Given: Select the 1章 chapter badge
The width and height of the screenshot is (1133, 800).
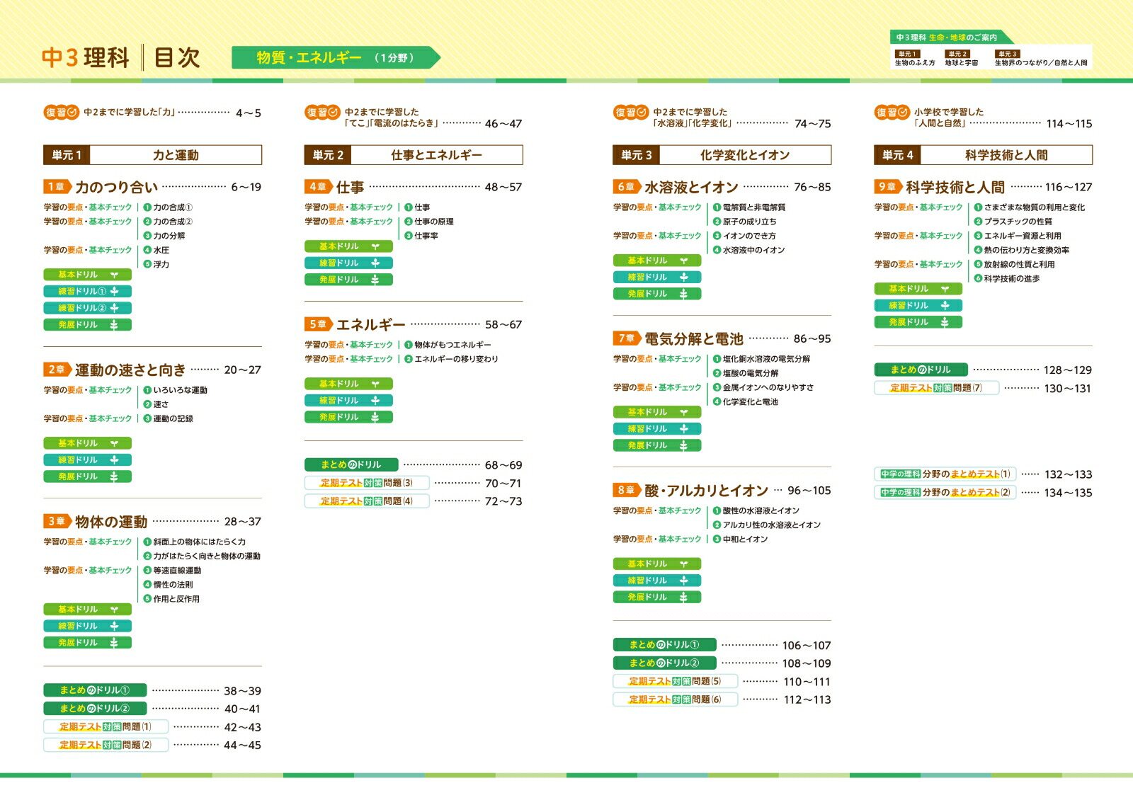Looking at the screenshot, I should tap(57, 187).
